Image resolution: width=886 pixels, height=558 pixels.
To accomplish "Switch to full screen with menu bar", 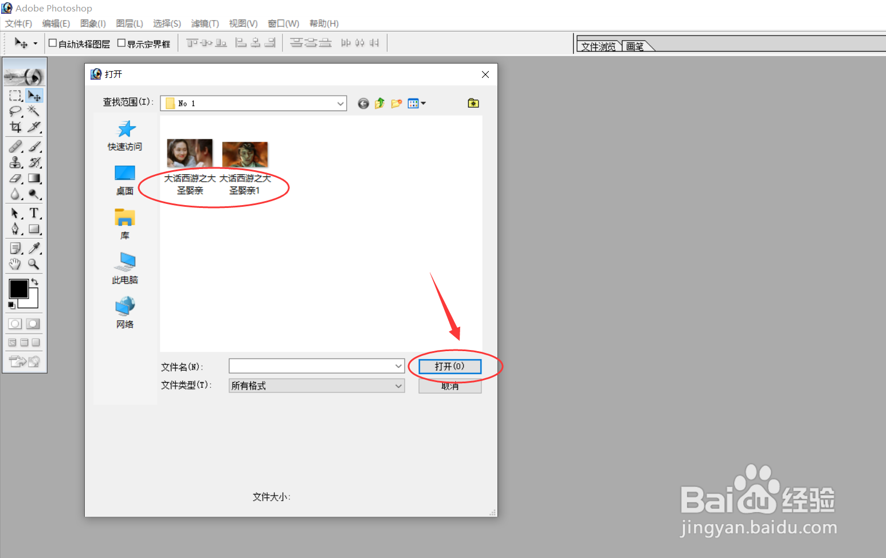I will 24,343.
